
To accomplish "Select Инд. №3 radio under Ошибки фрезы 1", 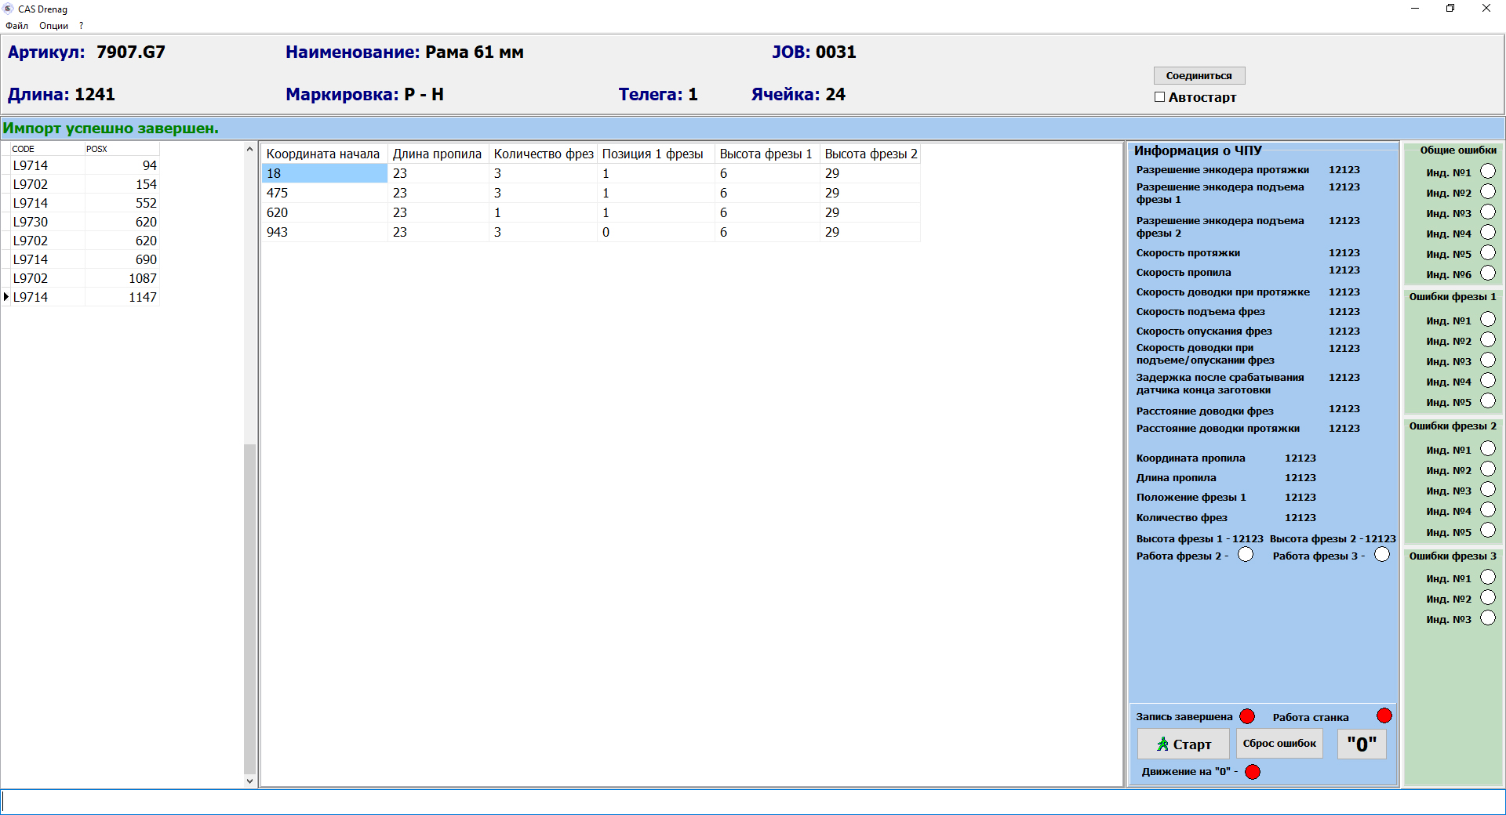I will pyautogui.click(x=1488, y=360).
